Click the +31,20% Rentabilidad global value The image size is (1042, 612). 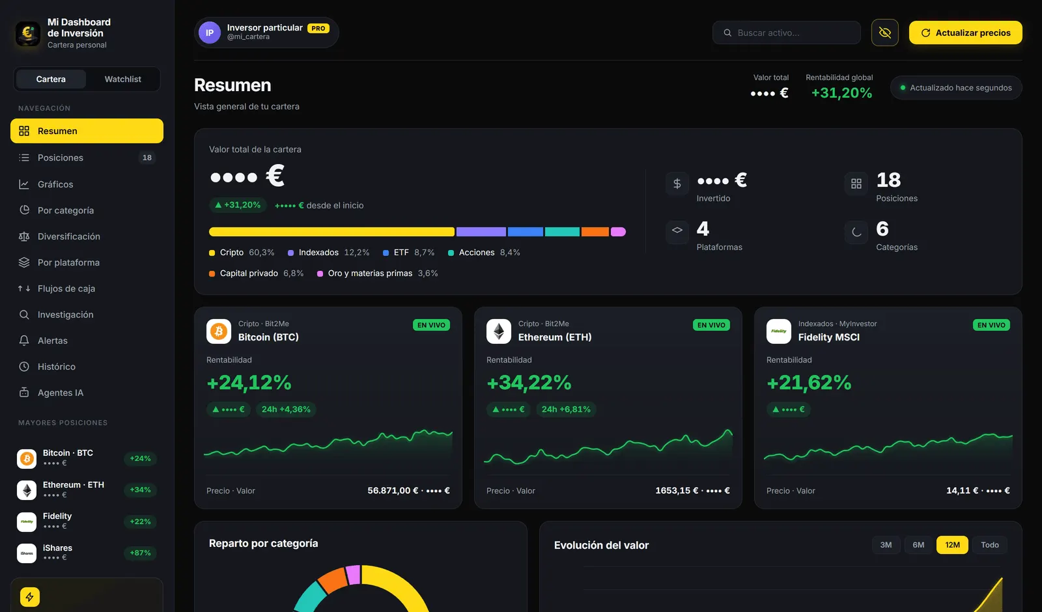[x=841, y=93]
